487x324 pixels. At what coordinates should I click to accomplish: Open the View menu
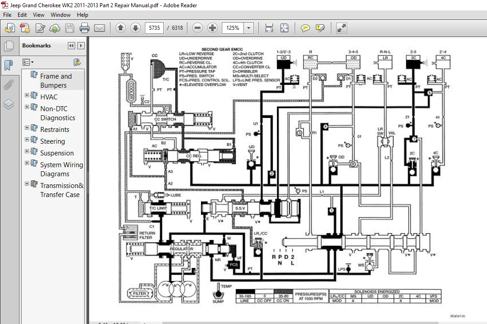[38, 14]
